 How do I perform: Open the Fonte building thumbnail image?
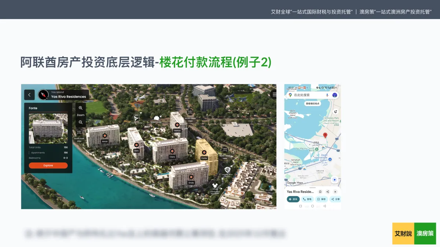(48, 128)
